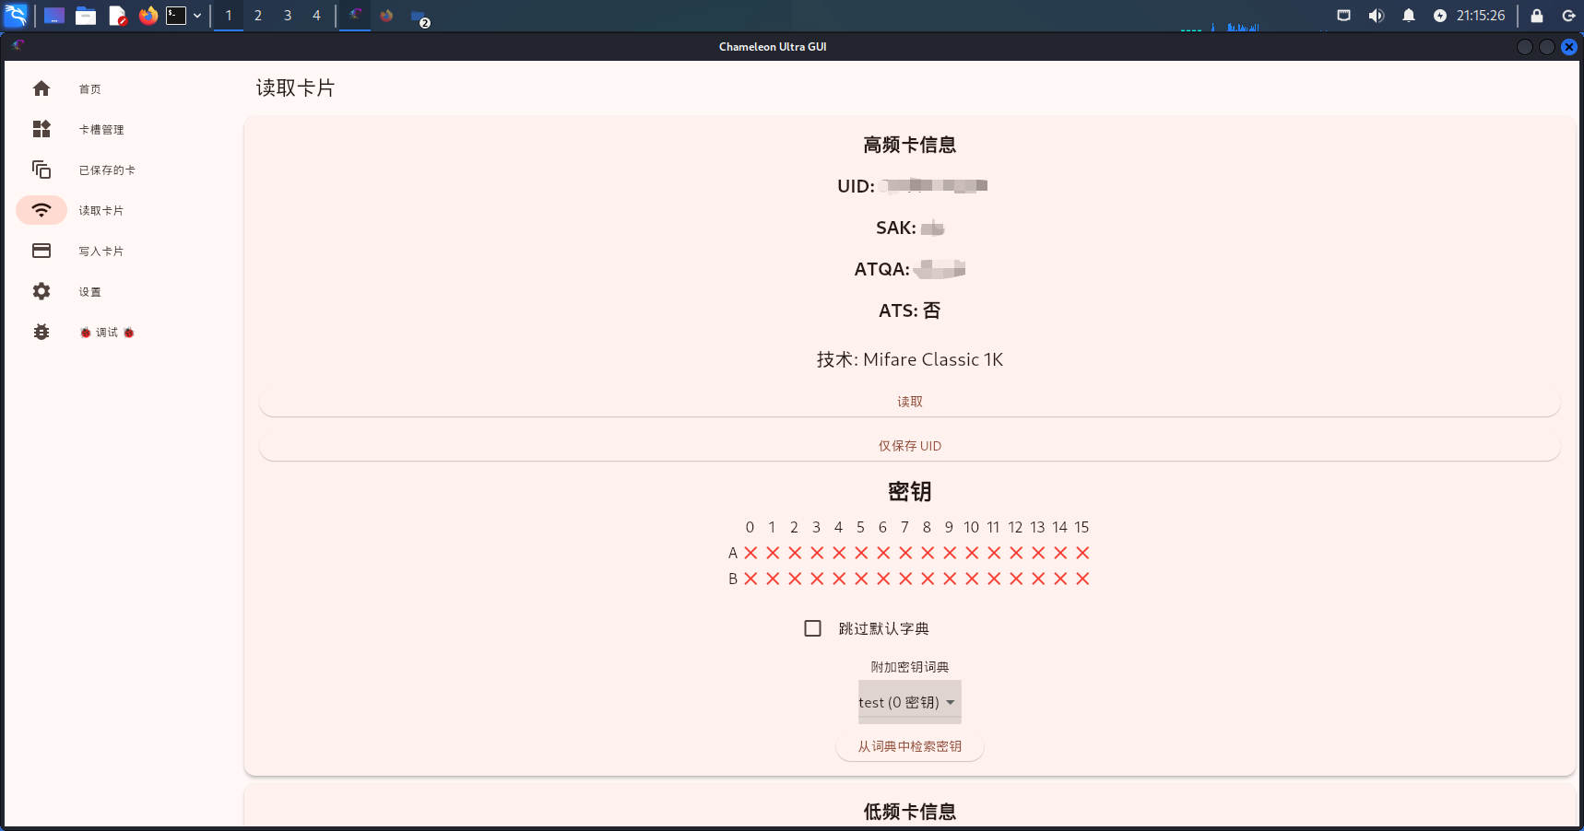Open 卡槽管理 slot manager icon

click(x=41, y=129)
